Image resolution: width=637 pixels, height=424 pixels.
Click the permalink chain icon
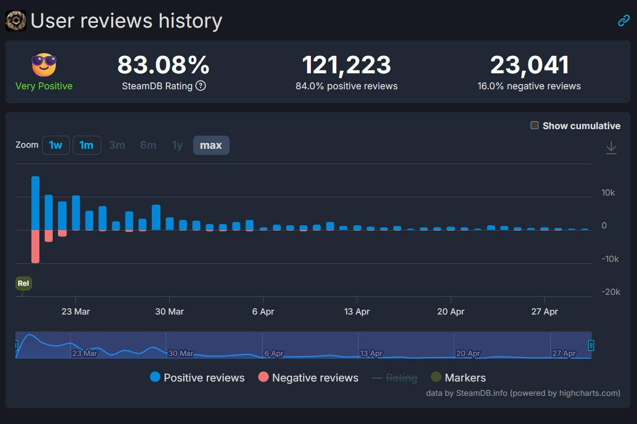point(624,21)
